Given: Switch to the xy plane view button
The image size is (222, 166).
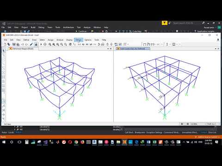Looking at the screenshot, I should pyautogui.click(x=83, y=44).
